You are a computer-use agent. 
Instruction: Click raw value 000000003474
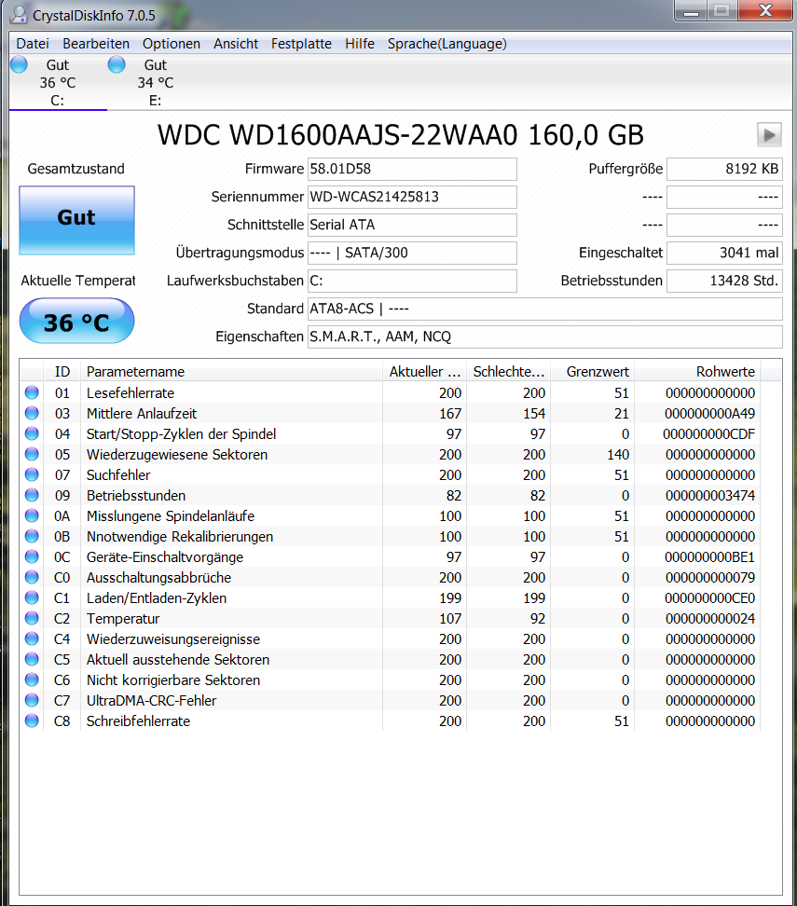710,496
